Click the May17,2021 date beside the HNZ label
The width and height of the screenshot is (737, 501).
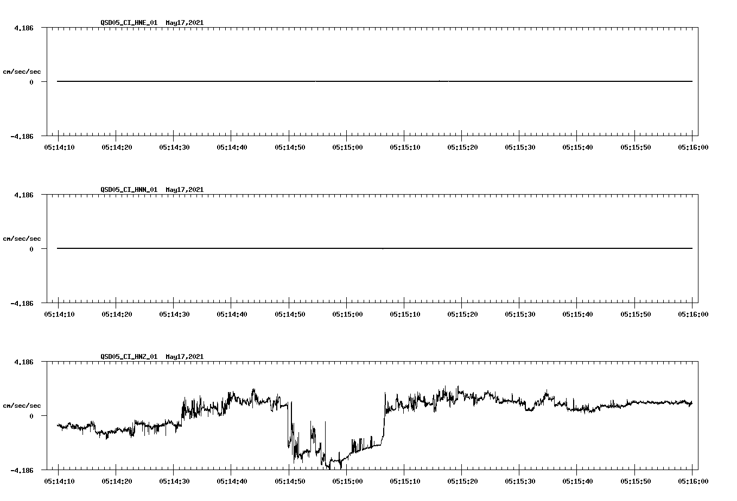(x=183, y=357)
